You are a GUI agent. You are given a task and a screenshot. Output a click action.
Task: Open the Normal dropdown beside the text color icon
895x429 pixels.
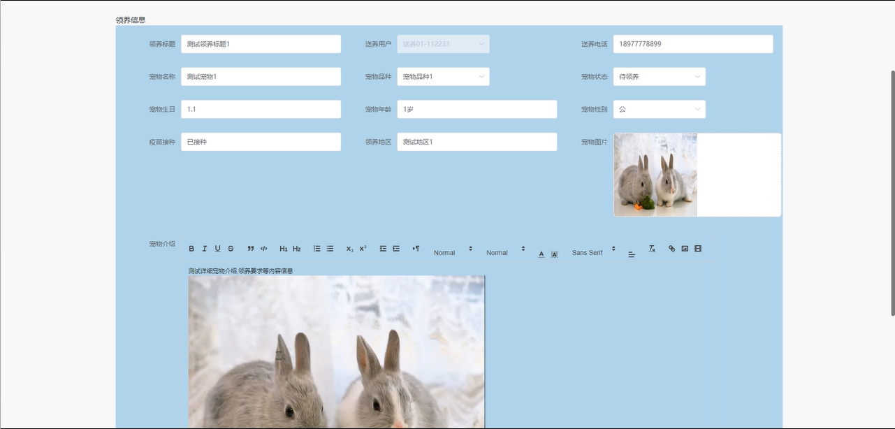[506, 252]
